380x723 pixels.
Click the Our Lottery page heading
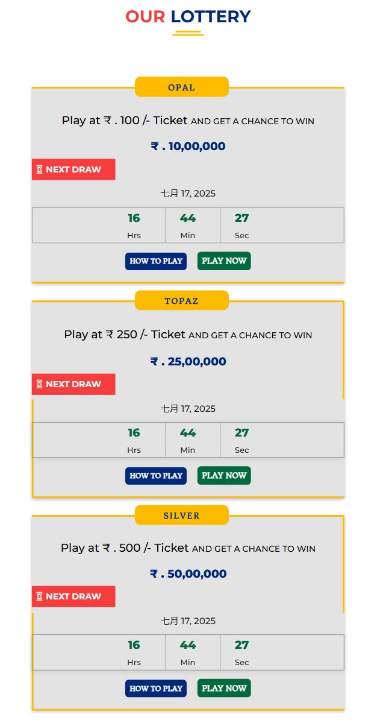188,17
